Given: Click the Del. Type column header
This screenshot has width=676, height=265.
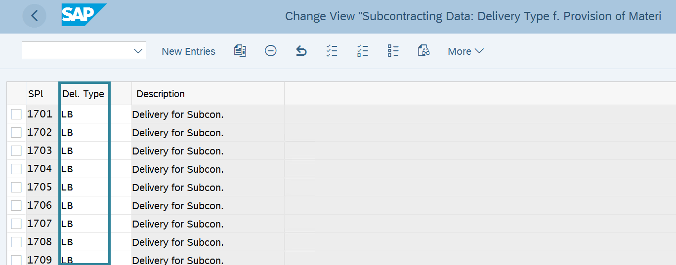Looking at the screenshot, I should point(84,94).
